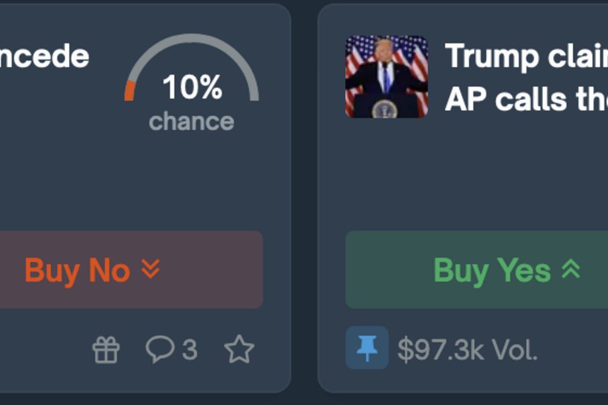608x405 pixels.
Task: Click the 10% percentage text
Action: pyautogui.click(x=192, y=87)
